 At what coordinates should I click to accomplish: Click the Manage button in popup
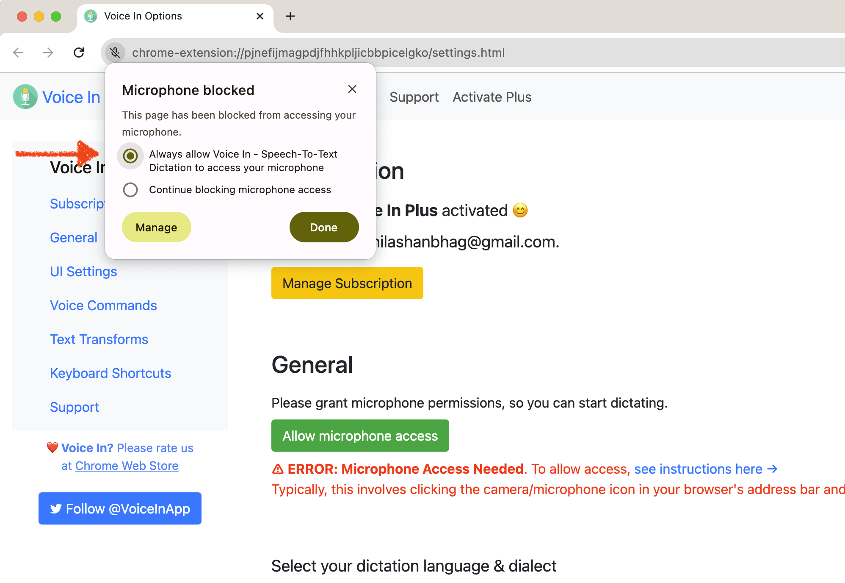pos(156,228)
